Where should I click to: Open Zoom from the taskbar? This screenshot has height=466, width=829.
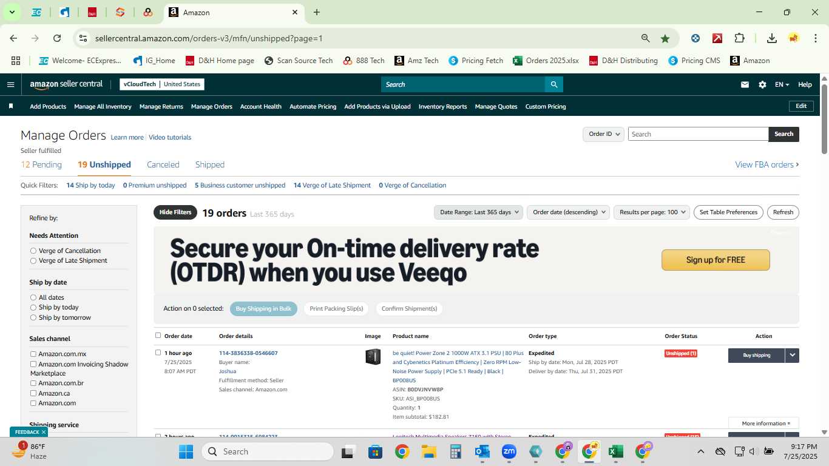[x=509, y=451]
